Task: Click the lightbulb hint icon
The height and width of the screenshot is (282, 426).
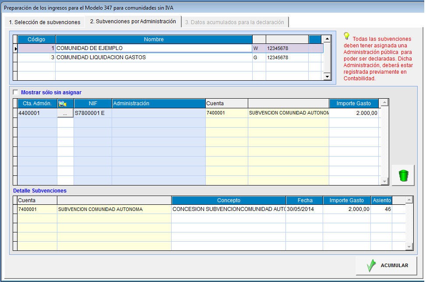Action: pyautogui.click(x=347, y=36)
